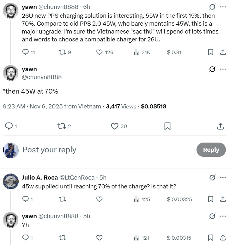View analytics of the 31K views post
This screenshot has width=230, height=245.
click(137, 52)
